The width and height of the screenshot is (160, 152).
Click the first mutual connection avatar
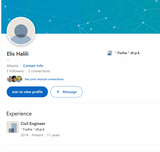pyautogui.click(x=10, y=79)
